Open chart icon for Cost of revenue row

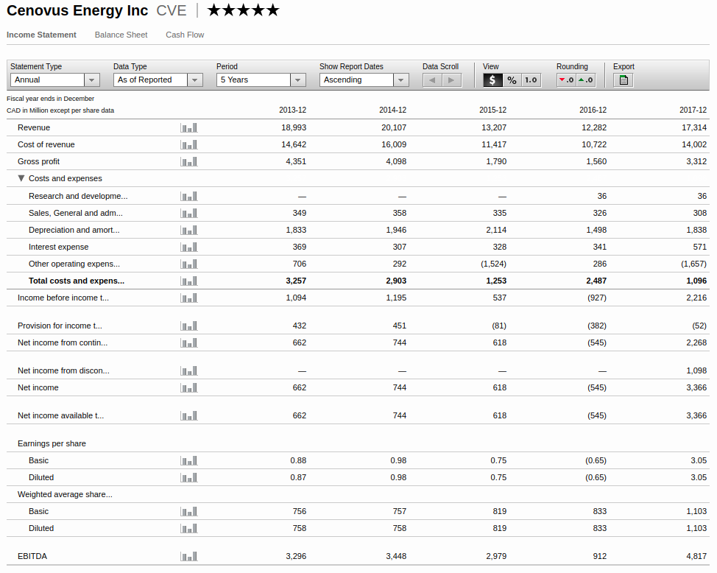pyautogui.click(x=189, y=144)
